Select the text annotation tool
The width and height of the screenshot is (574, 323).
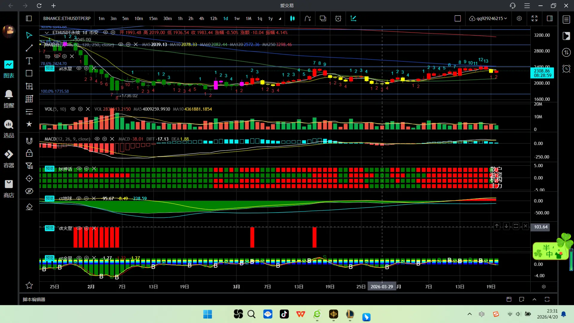point(29,61)
